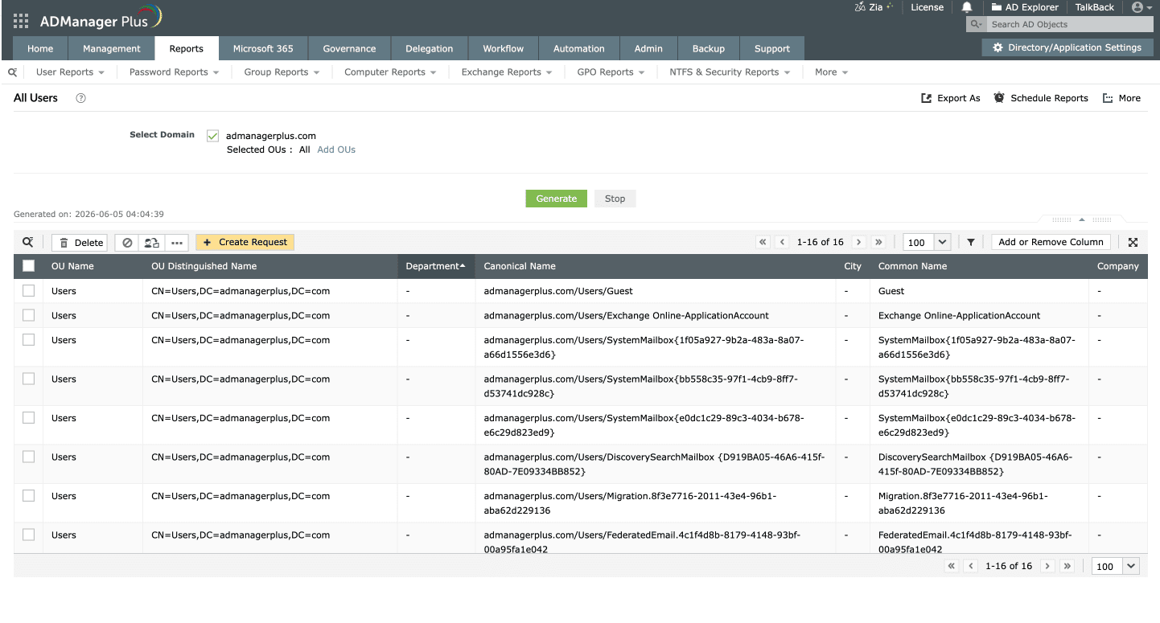The height and width of the screenshot is (623, 1160).
Task: Expand User Reports dropdown
Action: click(70, 72)
